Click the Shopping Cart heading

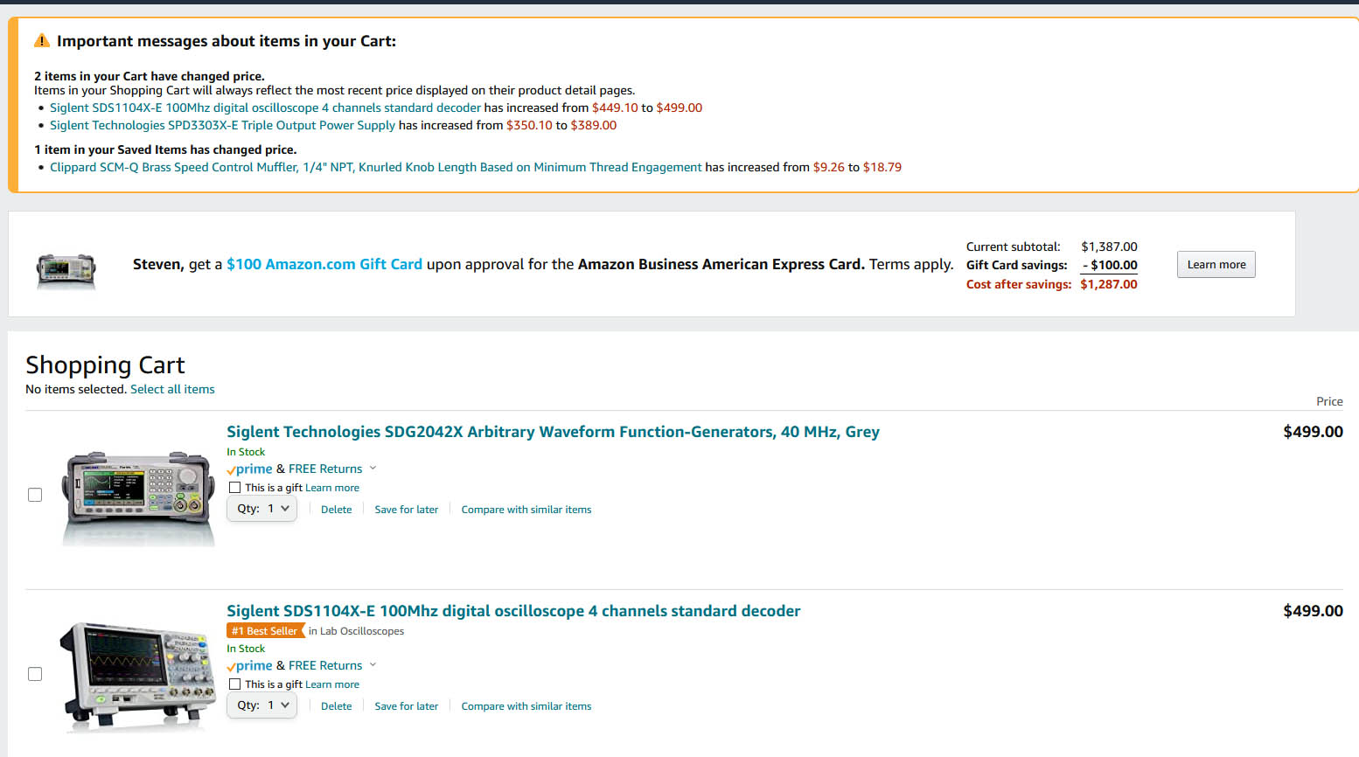(x=105, y=365)
